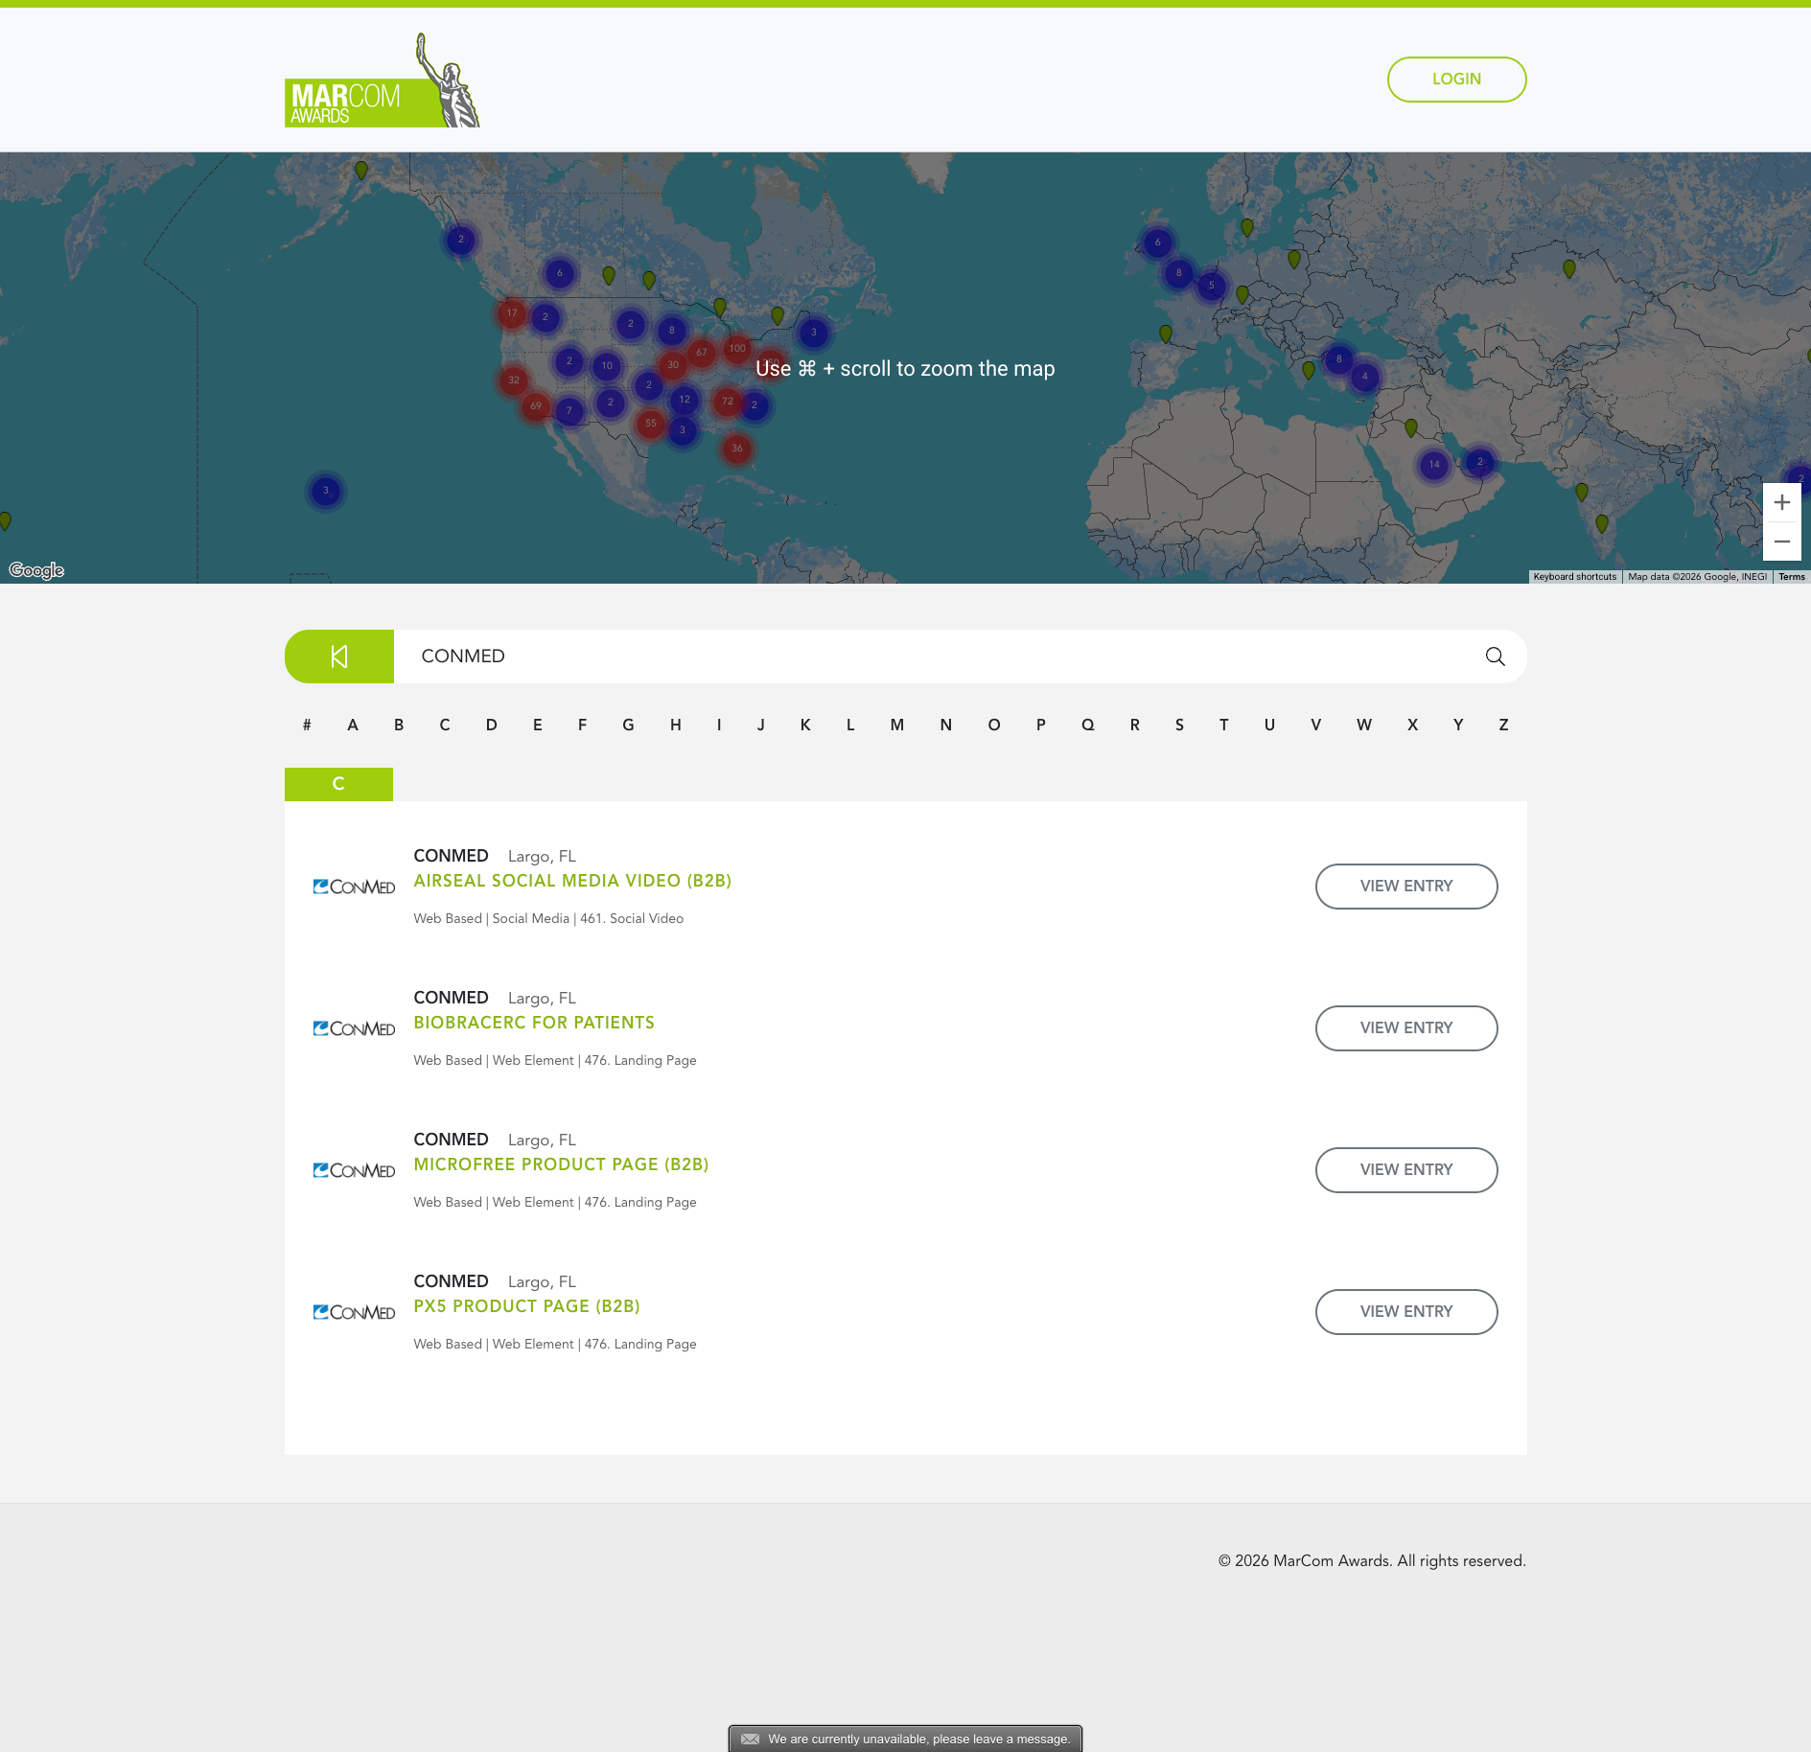
Task: Filter by symbol # in alphabet
Action: click(x=307, y=726)
